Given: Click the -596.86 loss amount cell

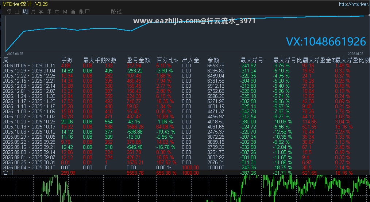Looking at the screenshot, I should coord(135,132).
